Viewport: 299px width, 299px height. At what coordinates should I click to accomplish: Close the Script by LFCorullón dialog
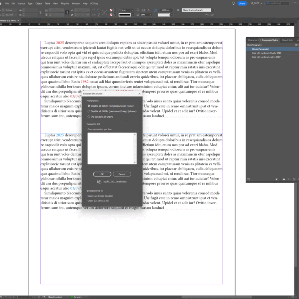click(x=139, y=94)
